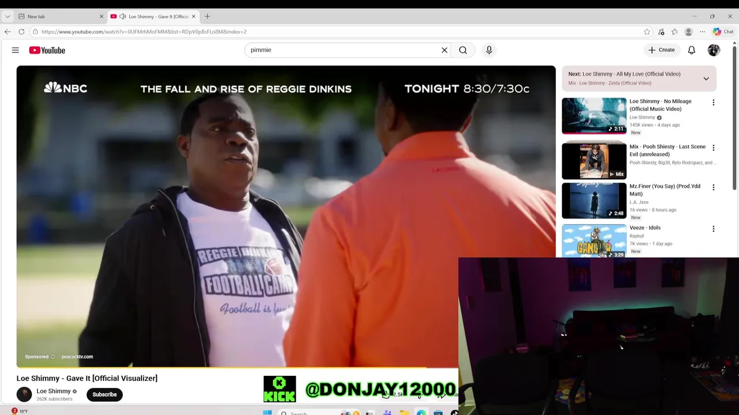Click the browser address bar URL
Image resolution: width=739 pixels, height=415 pixels.
point(144,32)
